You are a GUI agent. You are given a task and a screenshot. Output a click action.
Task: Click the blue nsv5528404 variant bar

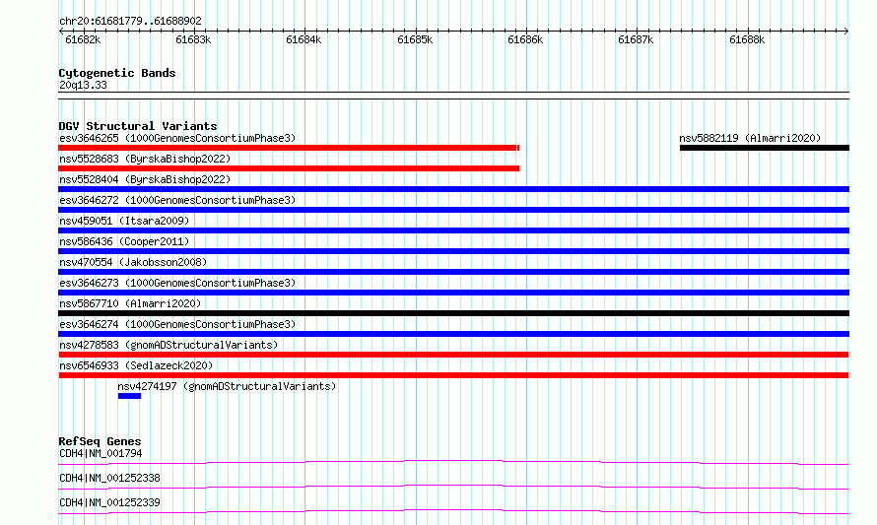click(453, 189)
